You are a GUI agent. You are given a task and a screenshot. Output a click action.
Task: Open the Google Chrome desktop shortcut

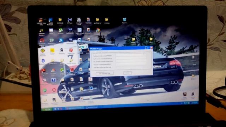[98, 30]
